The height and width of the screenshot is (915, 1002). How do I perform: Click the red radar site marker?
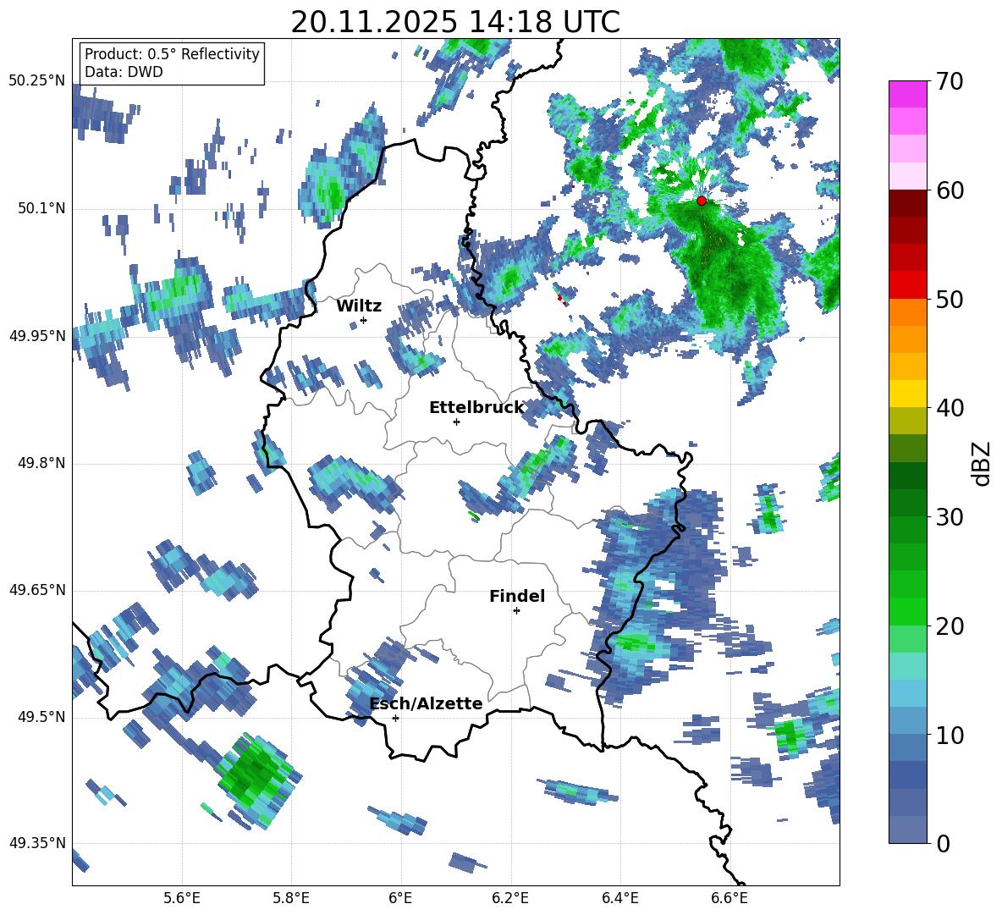(702, 201)
